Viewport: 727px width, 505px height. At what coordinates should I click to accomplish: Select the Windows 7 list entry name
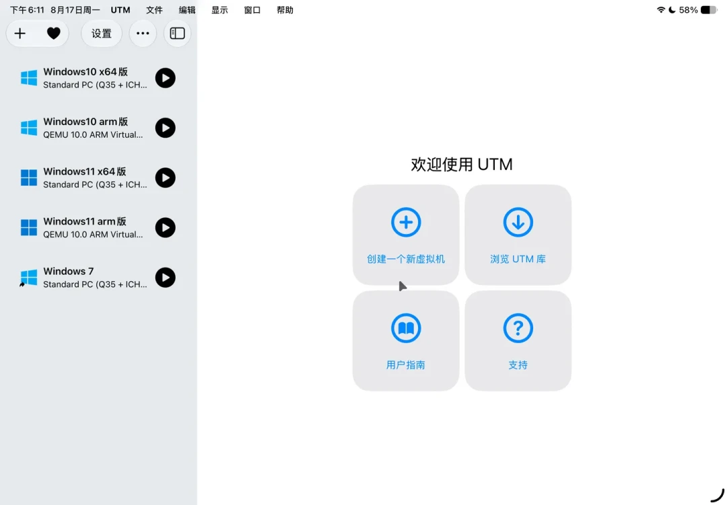click(x=69, y=271)
